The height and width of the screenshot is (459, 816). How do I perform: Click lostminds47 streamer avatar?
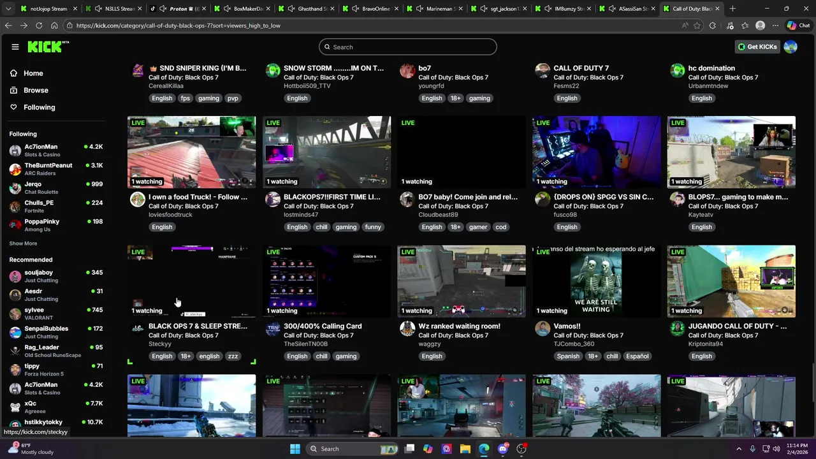tap(273, 200)
